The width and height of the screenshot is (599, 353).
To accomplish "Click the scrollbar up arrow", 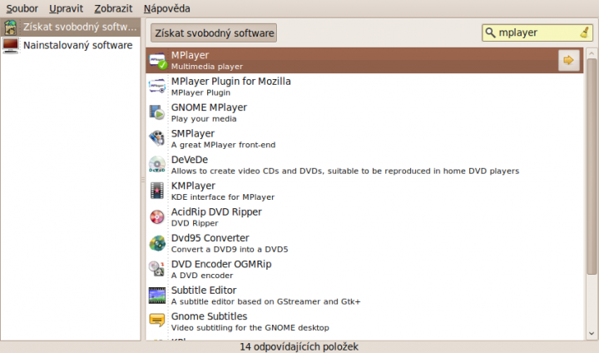I will point(592,53).
